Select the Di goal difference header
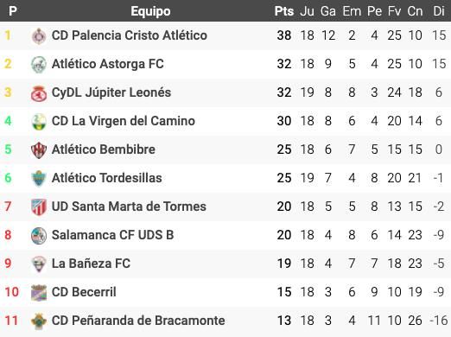 439,11
